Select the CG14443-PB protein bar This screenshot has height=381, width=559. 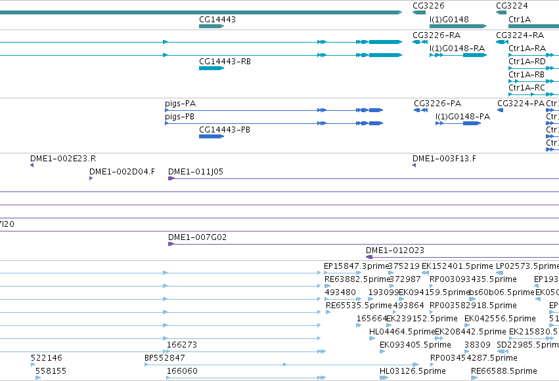coord(212,136)
